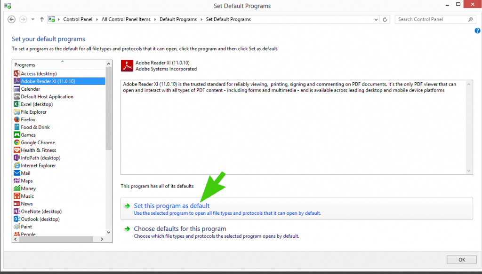The width and height of the screenshot is (482, 274).
Task: Click the programs list vertical scrollbar thumb
Action: [109, 109]
